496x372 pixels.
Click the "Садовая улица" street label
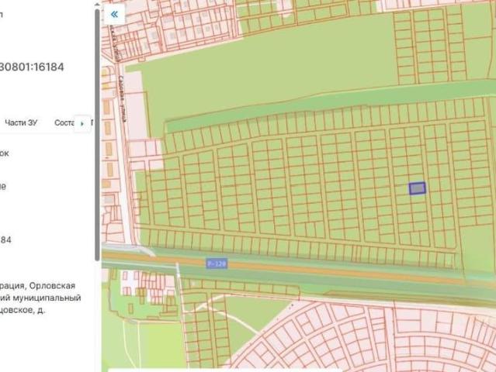point(123,98)
